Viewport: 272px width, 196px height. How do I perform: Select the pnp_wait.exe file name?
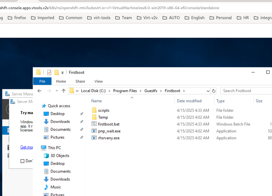pyautogui.click(x=109, y=131)
